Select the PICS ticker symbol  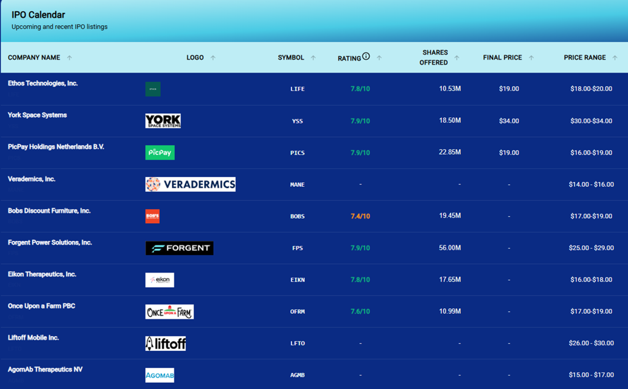298,153
